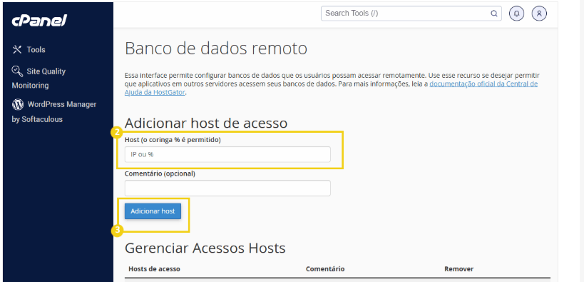Click the Remover column header
Screen dimensions: 584x282
click(x=459, y=269)
